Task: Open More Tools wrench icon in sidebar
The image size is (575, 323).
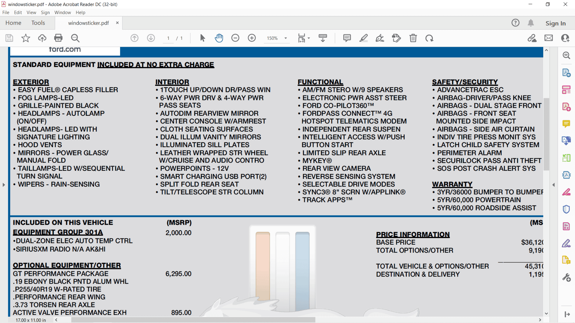Action: pyautogui.click(x=566, y=277)
